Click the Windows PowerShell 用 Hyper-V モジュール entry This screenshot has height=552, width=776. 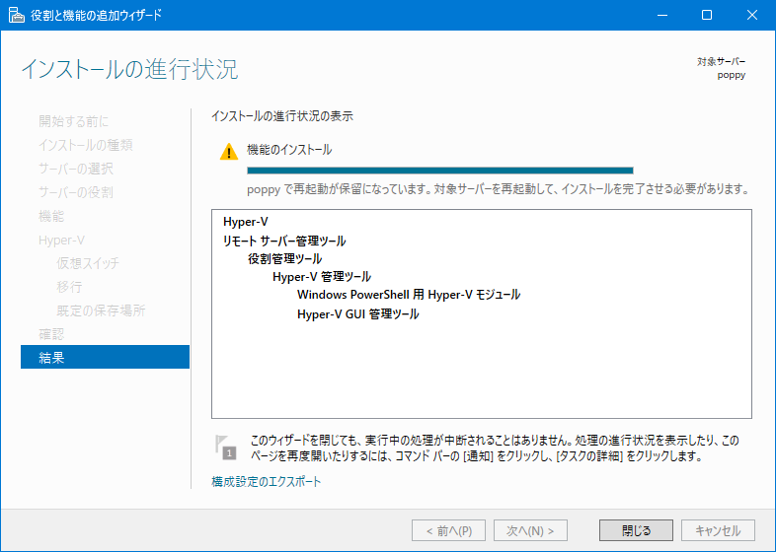click(x=409, y=295)
